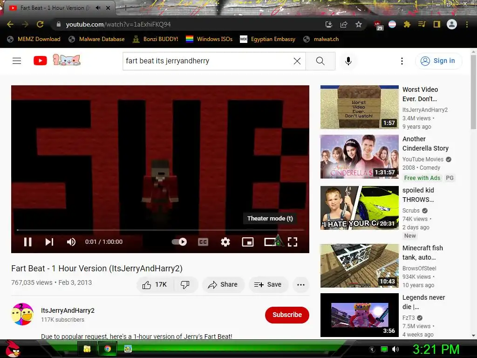Install app icon in address bar
The image size is (477, 358).
(328, 24)
